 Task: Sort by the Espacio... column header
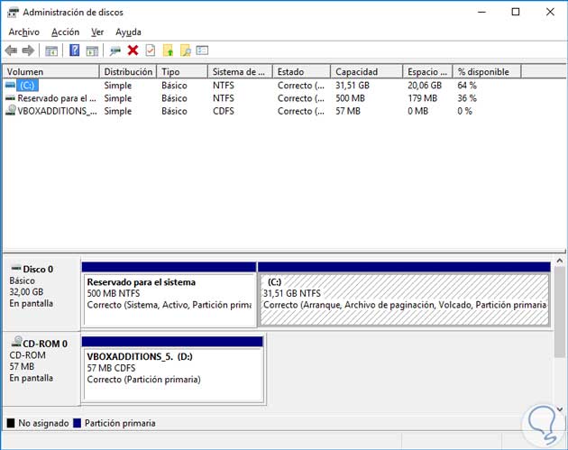[428, 72]
